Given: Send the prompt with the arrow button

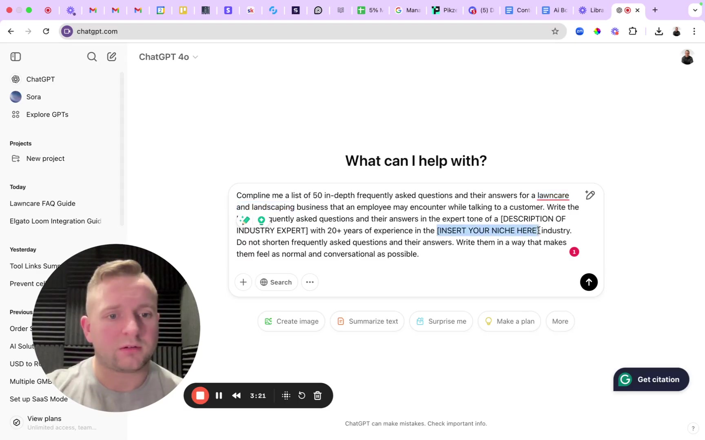Looking at the screenshot, I should [589, 282].
